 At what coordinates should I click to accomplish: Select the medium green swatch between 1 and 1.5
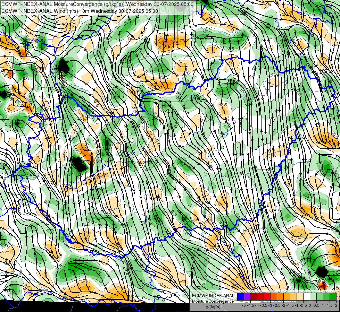tap(326, 297)
